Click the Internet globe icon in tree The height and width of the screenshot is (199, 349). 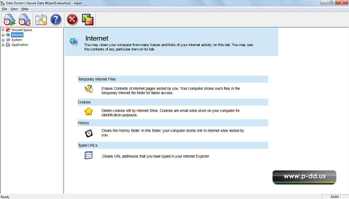(x=8, y=35)
